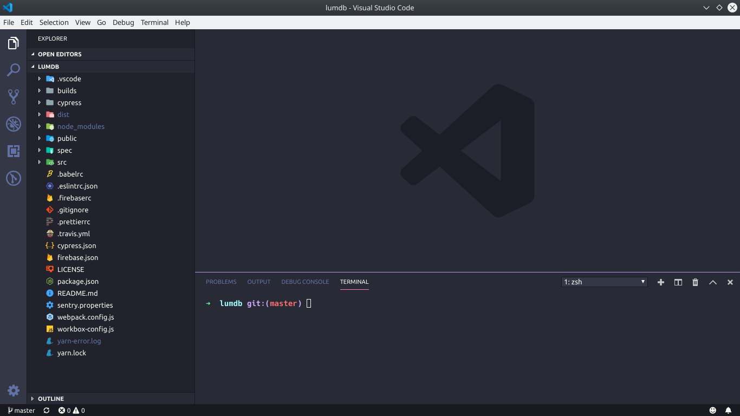
Task: Expand the builds folder
Action: 111,91
